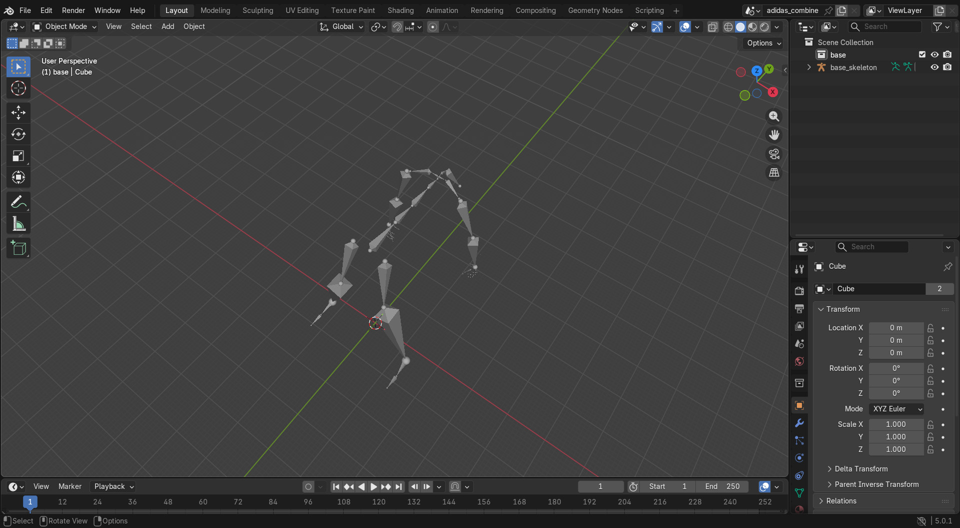Open the viewport Add menu

[168, 27]
